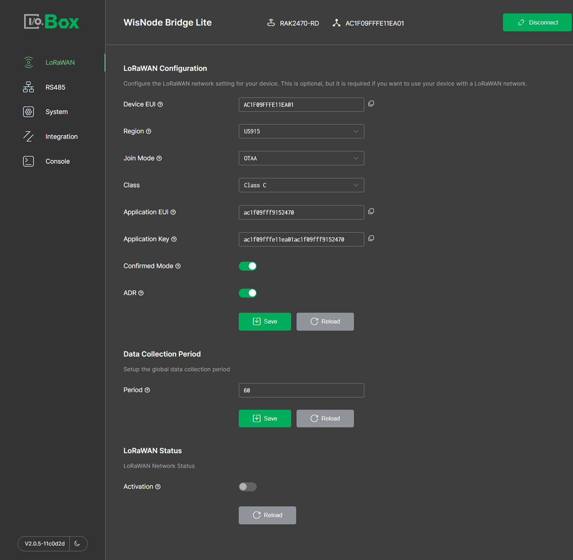Show help for Join Mode

pyautogui.click(x=159, y=158)
